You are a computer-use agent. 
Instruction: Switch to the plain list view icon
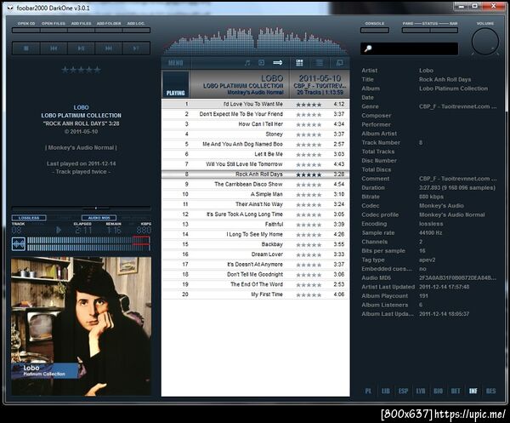coord(320,63)
